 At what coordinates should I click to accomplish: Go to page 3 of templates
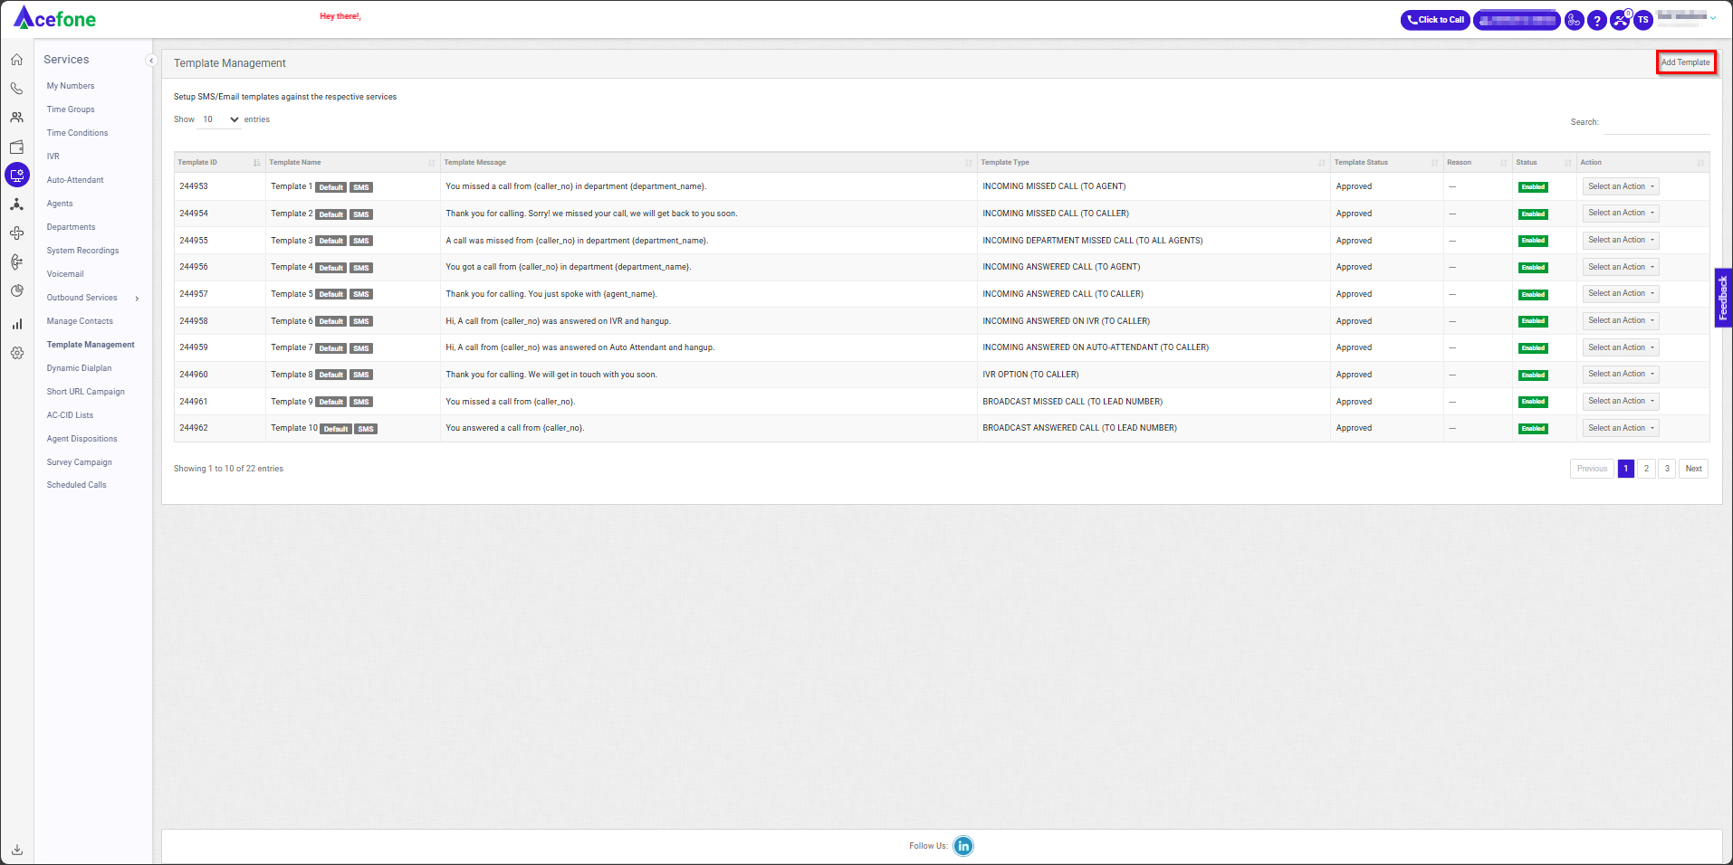[1667, 469]
